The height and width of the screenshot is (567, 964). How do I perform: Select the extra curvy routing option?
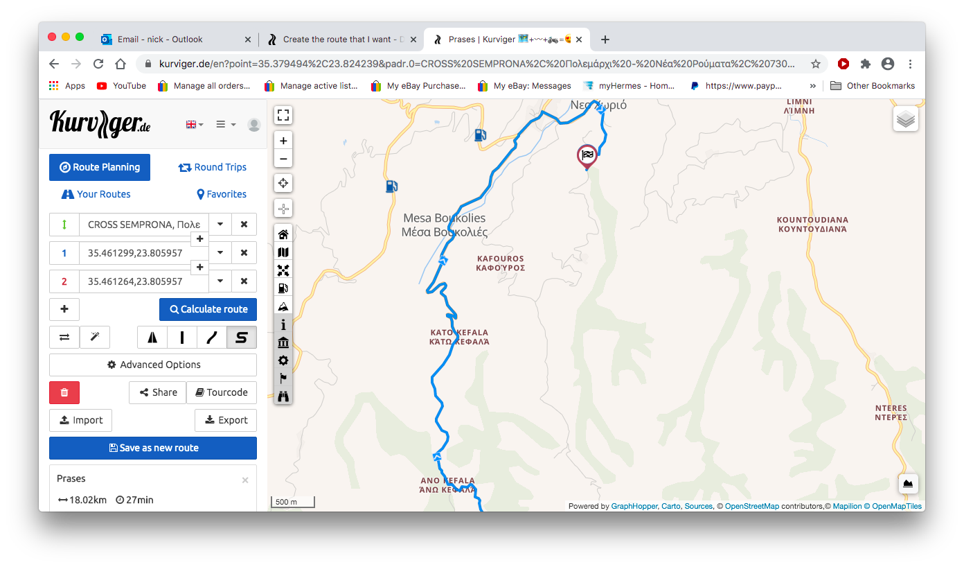point(242,337)
